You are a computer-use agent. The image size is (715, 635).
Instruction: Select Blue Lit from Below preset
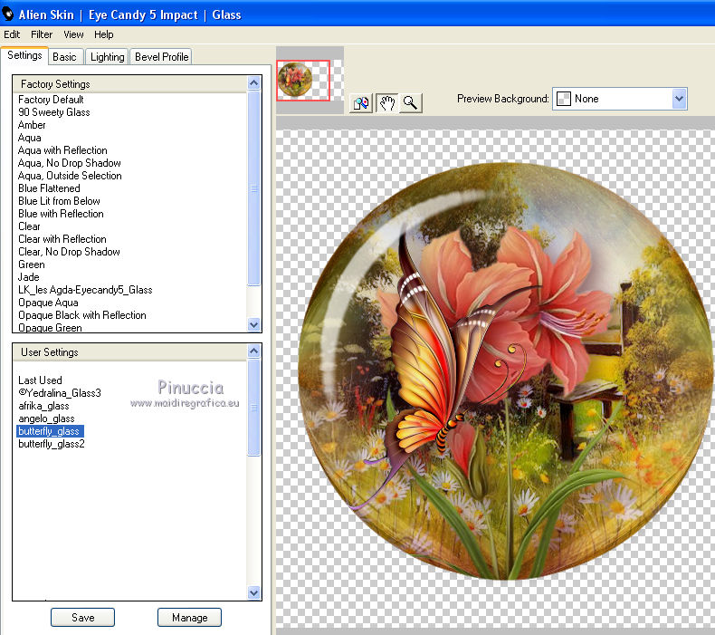tap(59, 201)
